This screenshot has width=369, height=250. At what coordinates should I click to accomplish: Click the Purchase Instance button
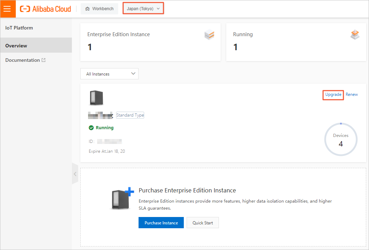coord(161,223)
